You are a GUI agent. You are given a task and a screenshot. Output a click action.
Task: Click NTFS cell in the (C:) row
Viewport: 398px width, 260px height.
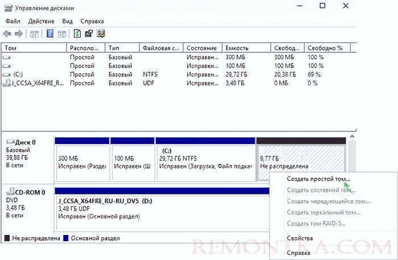coord(150,75)
